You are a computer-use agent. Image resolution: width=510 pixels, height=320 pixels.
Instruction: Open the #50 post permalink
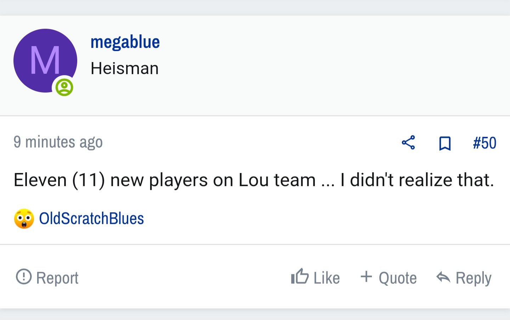pyautogui.click(x=484, y=143)
